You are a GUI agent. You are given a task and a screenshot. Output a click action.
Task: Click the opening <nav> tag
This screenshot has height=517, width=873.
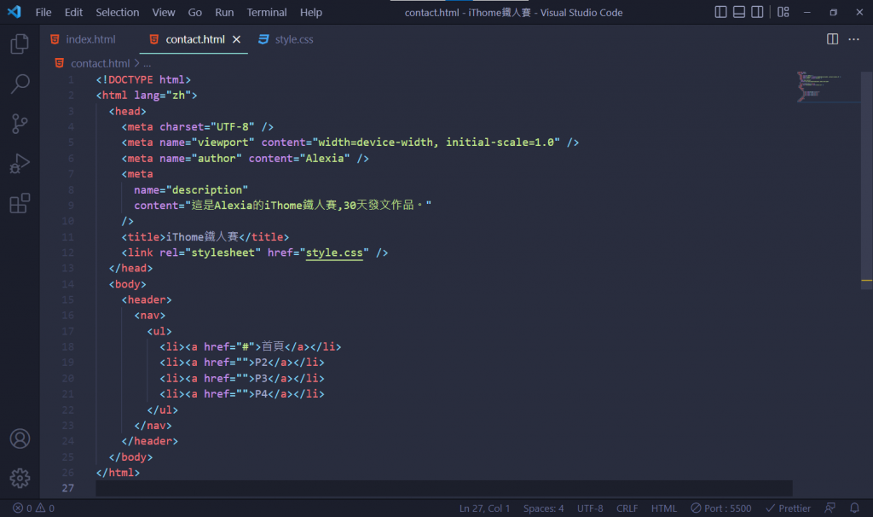(x=150, y=316)
